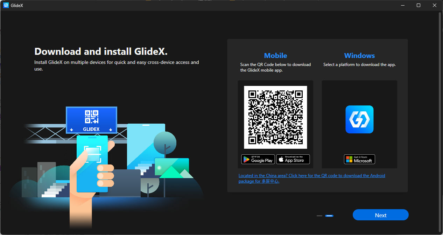This screenshot has width=443, height=235.
Task: Click the Mobile section heading
Action: pos(275,56)
